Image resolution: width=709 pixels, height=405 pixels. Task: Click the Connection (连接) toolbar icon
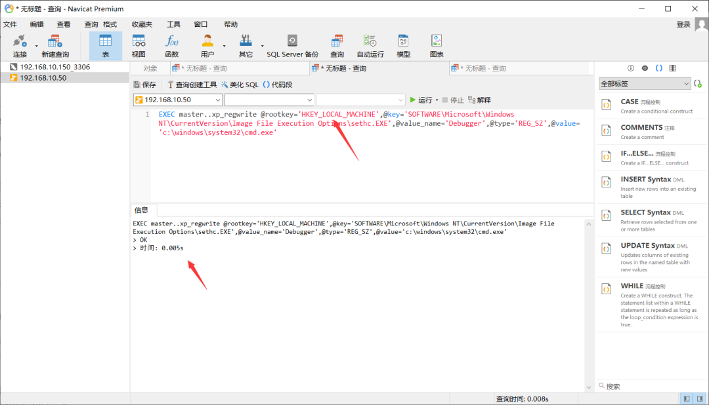[x=20, y=46]
